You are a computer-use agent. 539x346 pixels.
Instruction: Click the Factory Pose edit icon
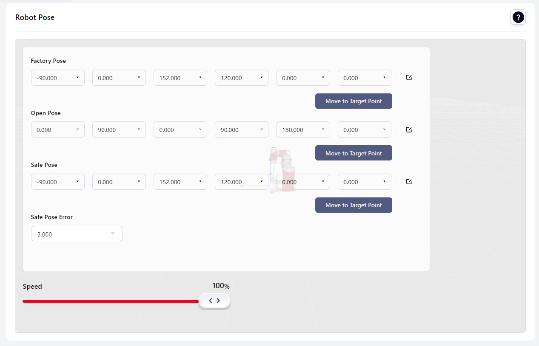click(x=408, y=78)
